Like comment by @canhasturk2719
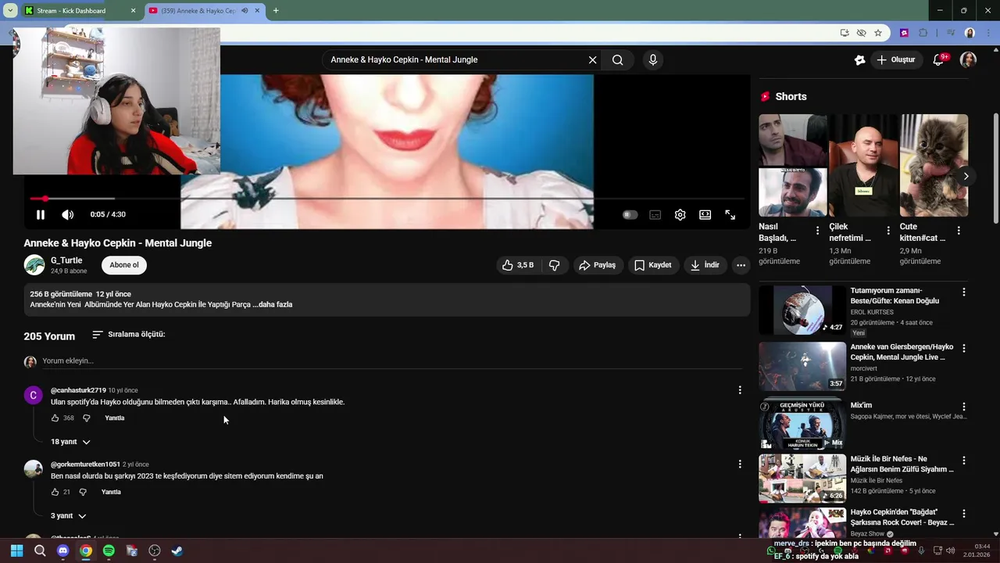Viewport: 1000px width, 563px height. [55, 418]
